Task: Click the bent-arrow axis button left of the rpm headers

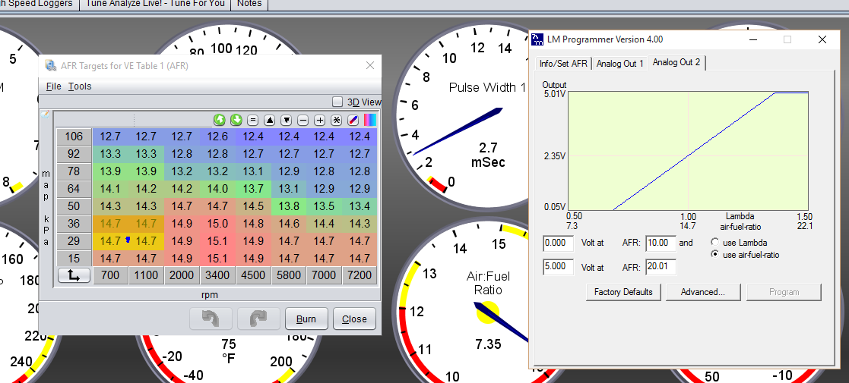Action: click(x=74, y=275)
